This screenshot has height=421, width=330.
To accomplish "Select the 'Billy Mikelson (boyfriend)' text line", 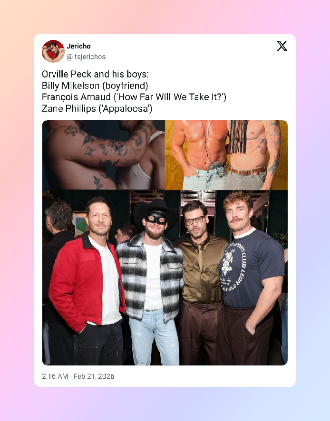I will click(95, 86).
